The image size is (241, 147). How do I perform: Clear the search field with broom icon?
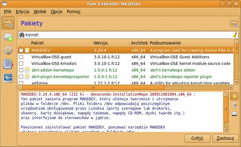[x=235, y=35]
